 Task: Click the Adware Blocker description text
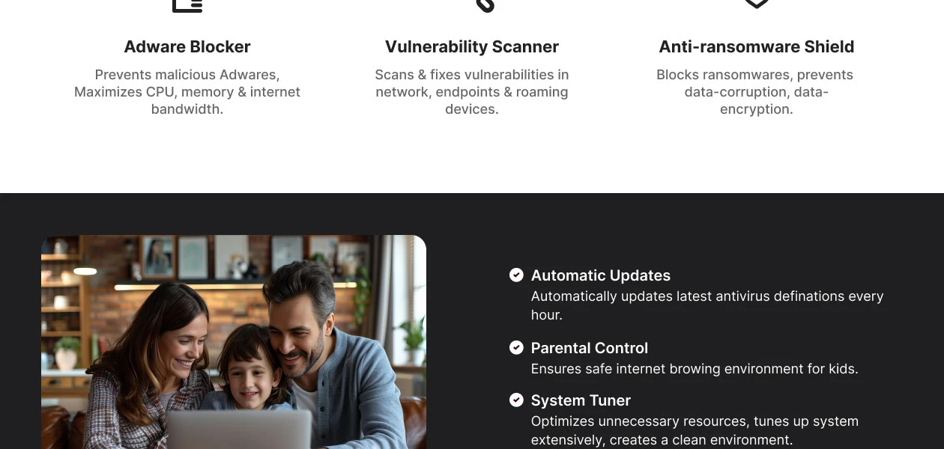click(187, 92)
